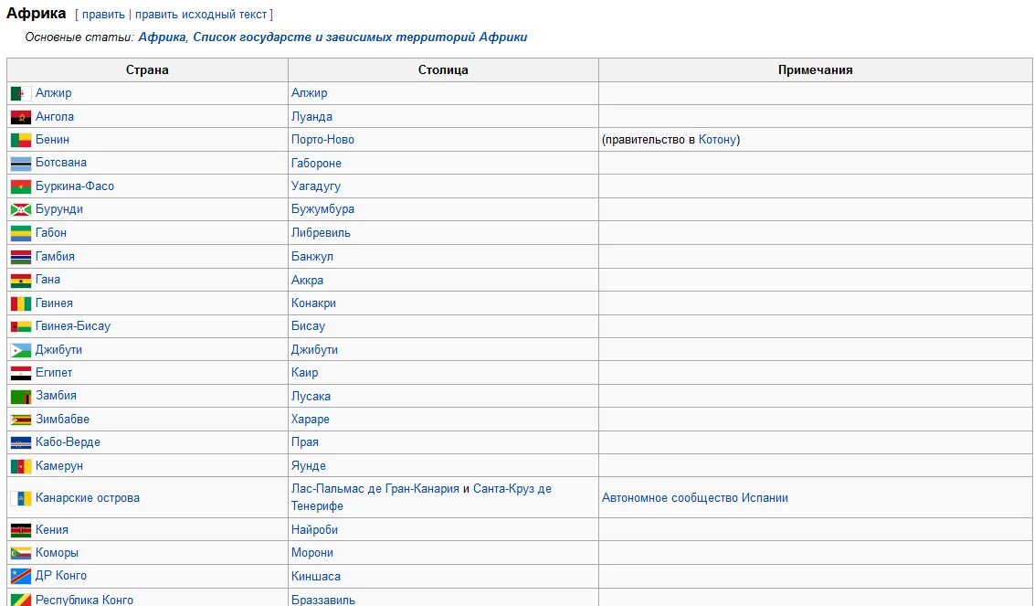Open capital link 'Каир'
Viewport: 1034px width, 606px height.
click(x=305, y=373)
